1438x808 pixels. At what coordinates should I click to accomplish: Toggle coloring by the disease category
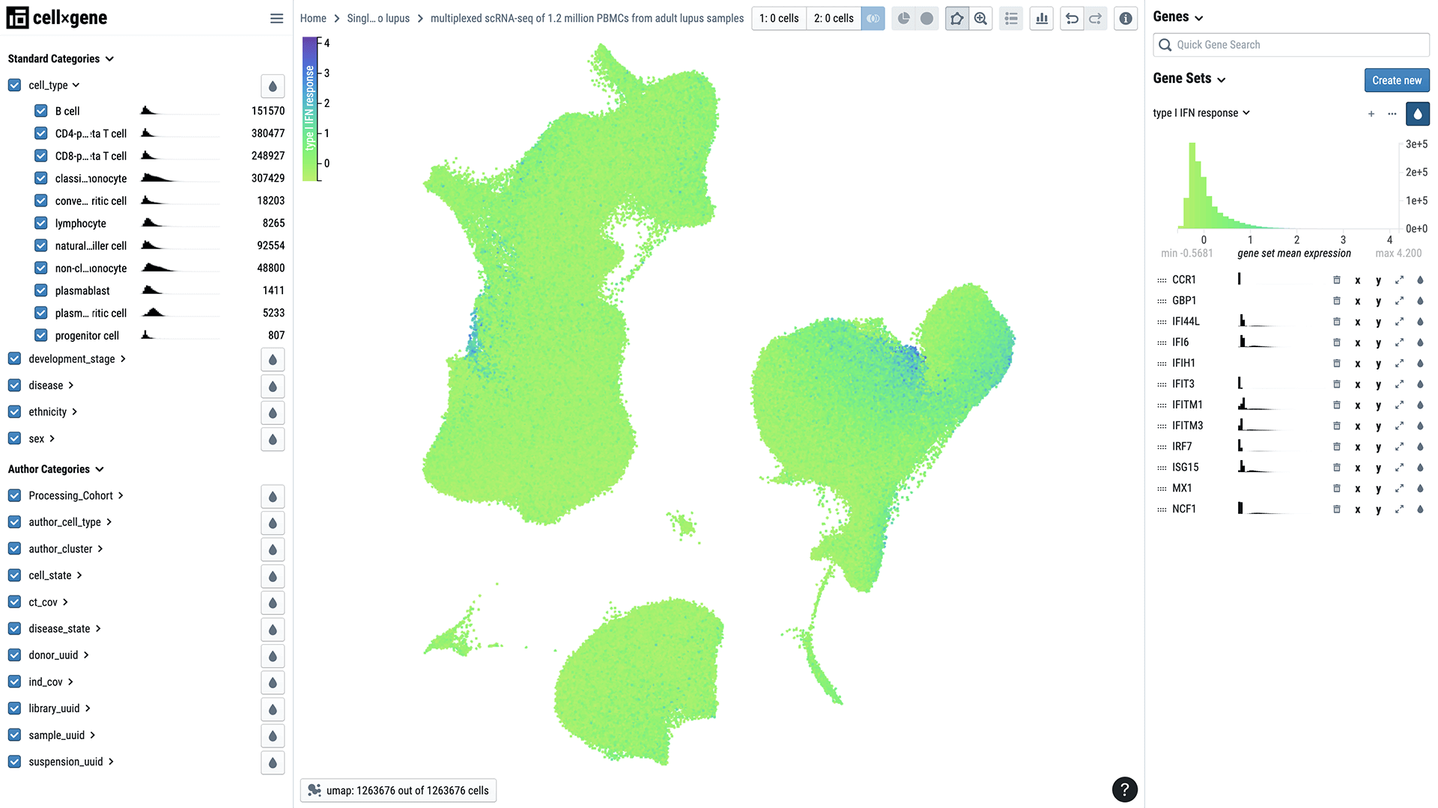(272, 386)
